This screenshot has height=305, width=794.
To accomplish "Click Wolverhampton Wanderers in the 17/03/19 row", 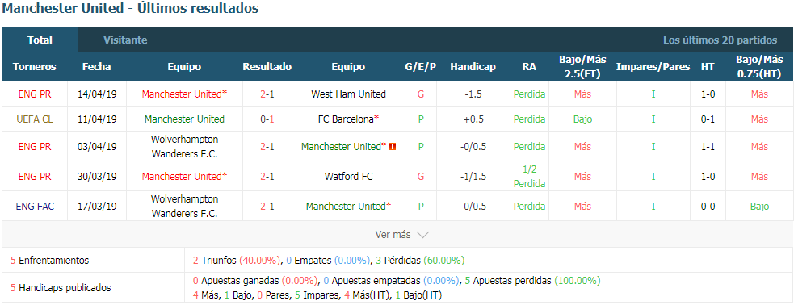I will click(x=184, y=207).
